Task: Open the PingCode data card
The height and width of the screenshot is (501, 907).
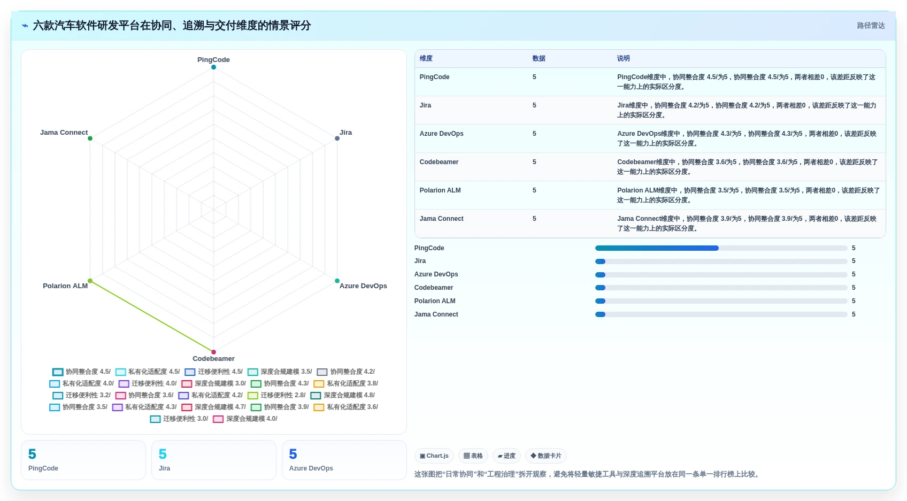Action: (83, 460)
